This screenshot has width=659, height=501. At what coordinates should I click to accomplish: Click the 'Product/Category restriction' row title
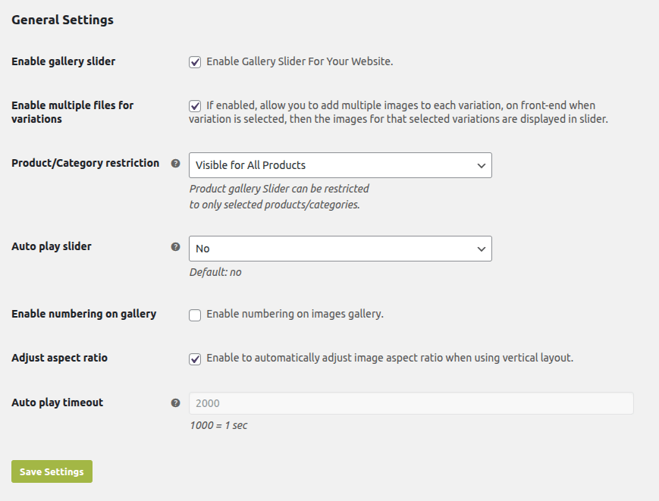point(86,163)
